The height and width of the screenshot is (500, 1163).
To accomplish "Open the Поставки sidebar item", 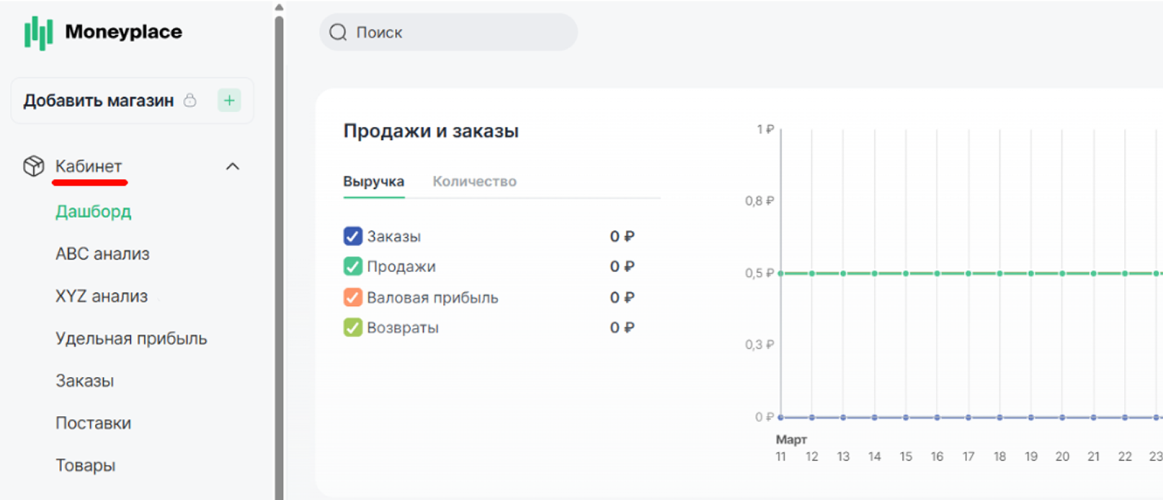I will click(x=93, y=423).
